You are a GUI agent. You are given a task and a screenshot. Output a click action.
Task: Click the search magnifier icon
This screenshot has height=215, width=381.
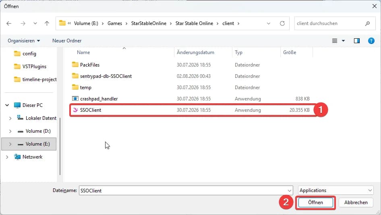(x=367, y=23)
